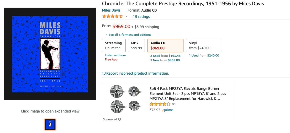The width and height of the screenshot is (290, 133).
Task: View 1 New from $969.00 offer
Action: (x=165, y=60)
